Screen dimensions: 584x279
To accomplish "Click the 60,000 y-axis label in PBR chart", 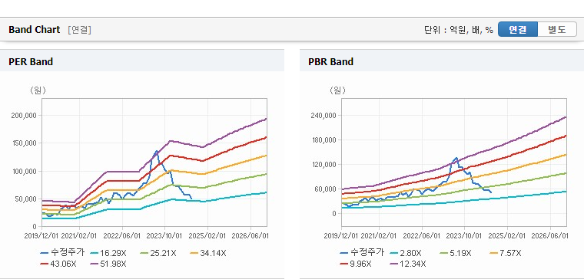I will (326, 189).
